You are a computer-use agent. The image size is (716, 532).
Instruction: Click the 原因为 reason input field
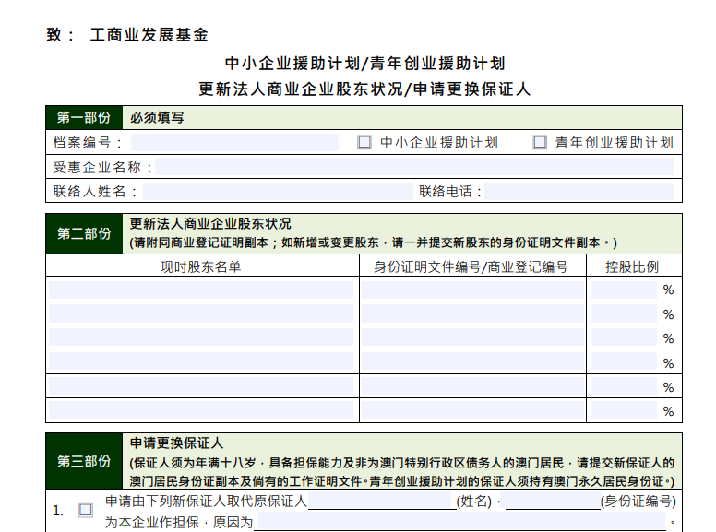[x=461, y=522]
